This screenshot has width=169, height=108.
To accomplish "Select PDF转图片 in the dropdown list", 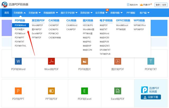I will click(x=20, y=29).
